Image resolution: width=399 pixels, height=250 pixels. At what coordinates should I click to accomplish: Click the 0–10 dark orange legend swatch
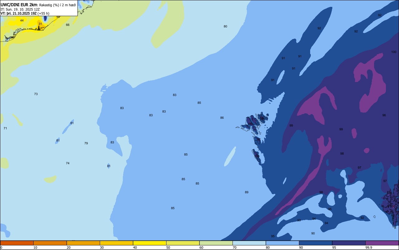click(x=17, y=243)
